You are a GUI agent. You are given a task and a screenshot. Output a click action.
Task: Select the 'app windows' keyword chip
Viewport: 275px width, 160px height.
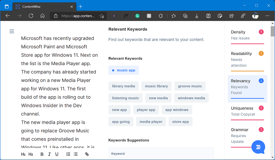[177, 110]
